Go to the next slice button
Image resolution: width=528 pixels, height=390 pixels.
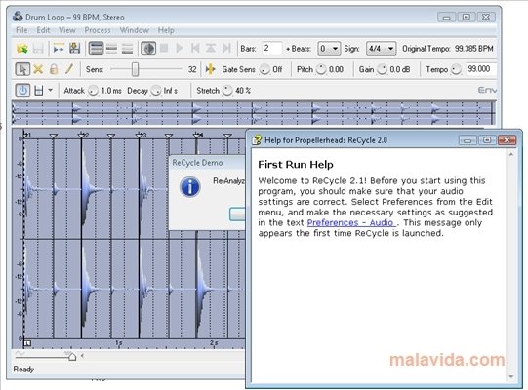(x=226, y=49)
